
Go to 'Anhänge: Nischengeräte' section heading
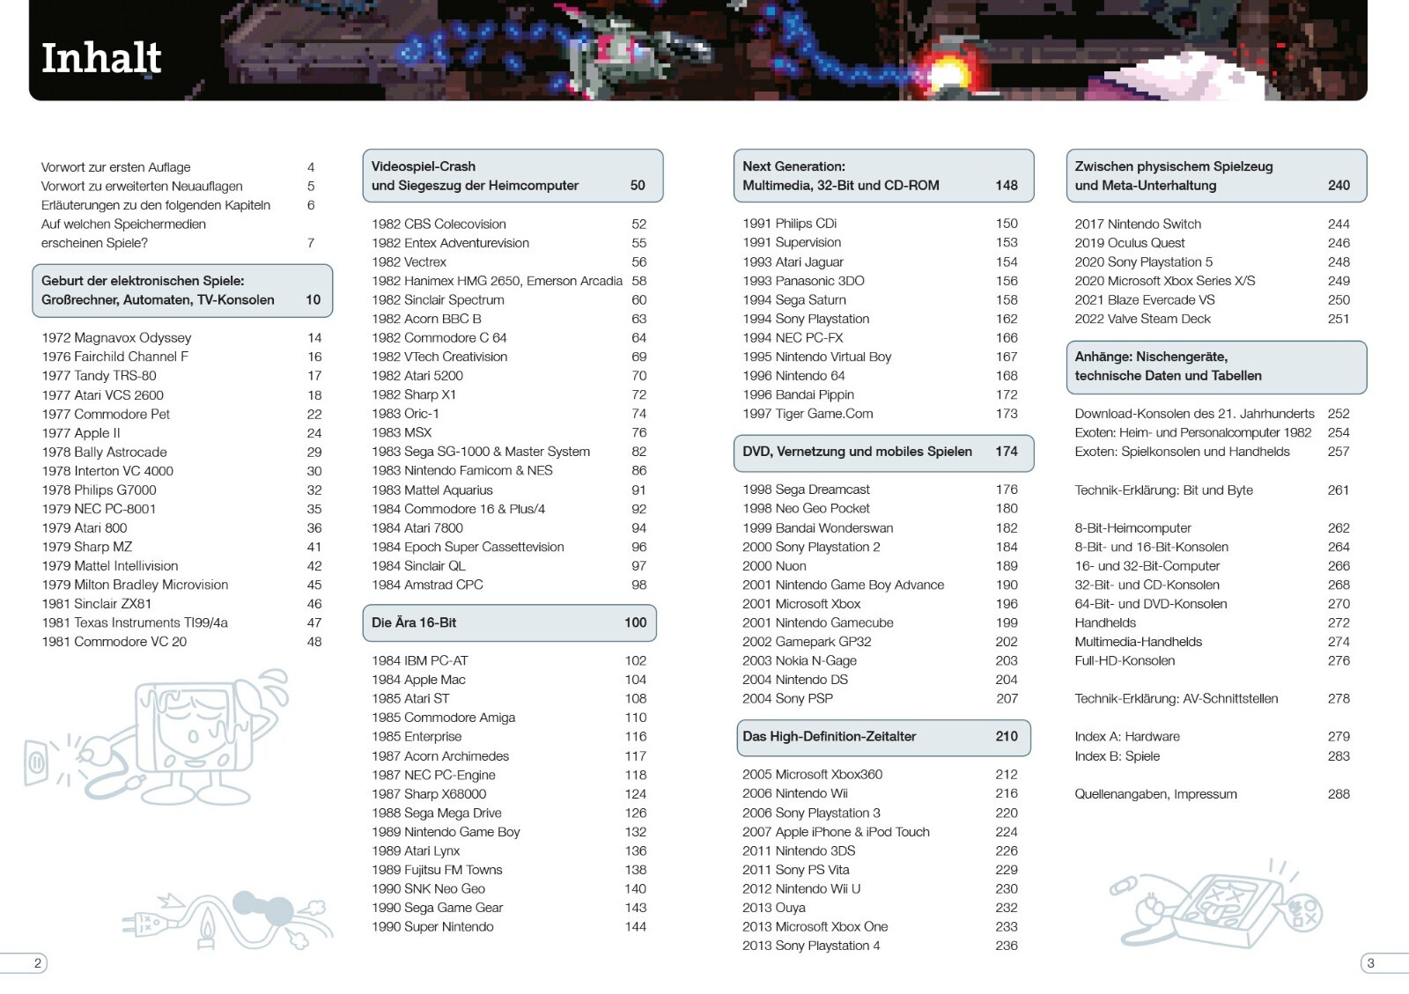pyautogui.click(x=1216, y=366)
